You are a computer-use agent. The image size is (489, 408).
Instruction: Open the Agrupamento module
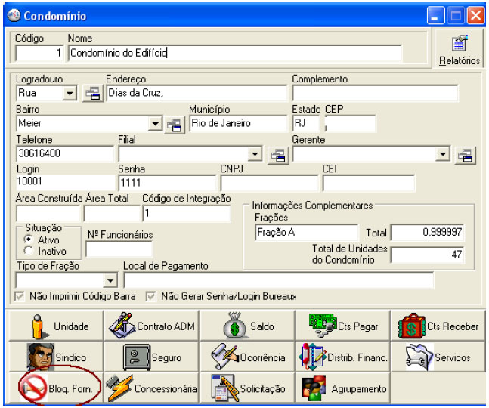[342, 388]
